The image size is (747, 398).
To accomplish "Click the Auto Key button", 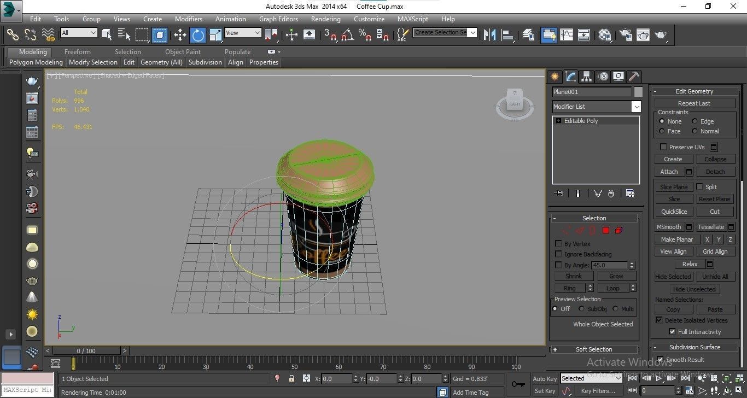I will (545, 379).
